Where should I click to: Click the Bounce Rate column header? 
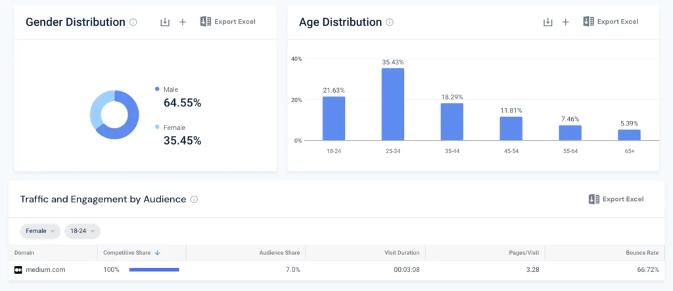[643, 253]
